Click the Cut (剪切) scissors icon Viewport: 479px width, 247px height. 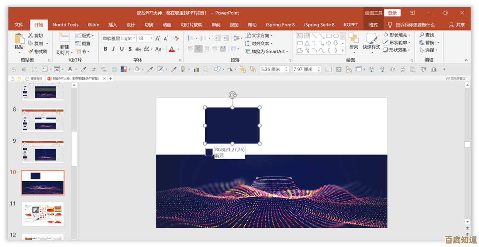[x=31, y=36]
